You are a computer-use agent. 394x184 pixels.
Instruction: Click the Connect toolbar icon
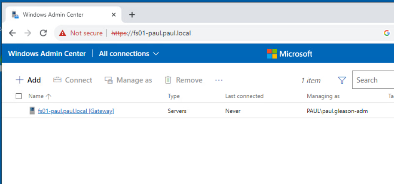57,80
